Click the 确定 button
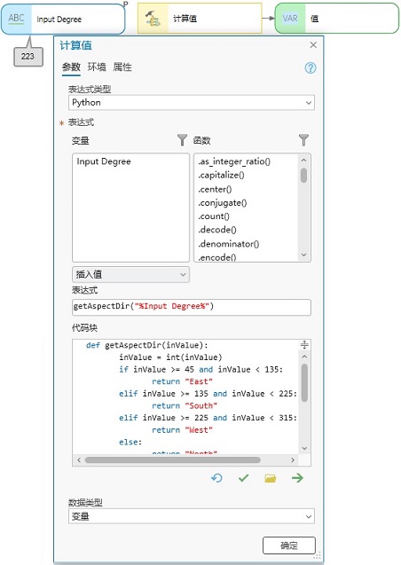Viewport: 401px width, 565px height. (x=289, y=545)
